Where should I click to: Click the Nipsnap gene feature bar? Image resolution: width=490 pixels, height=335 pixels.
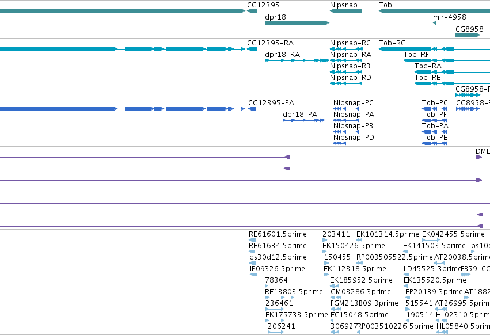click(x=345, y=11)
